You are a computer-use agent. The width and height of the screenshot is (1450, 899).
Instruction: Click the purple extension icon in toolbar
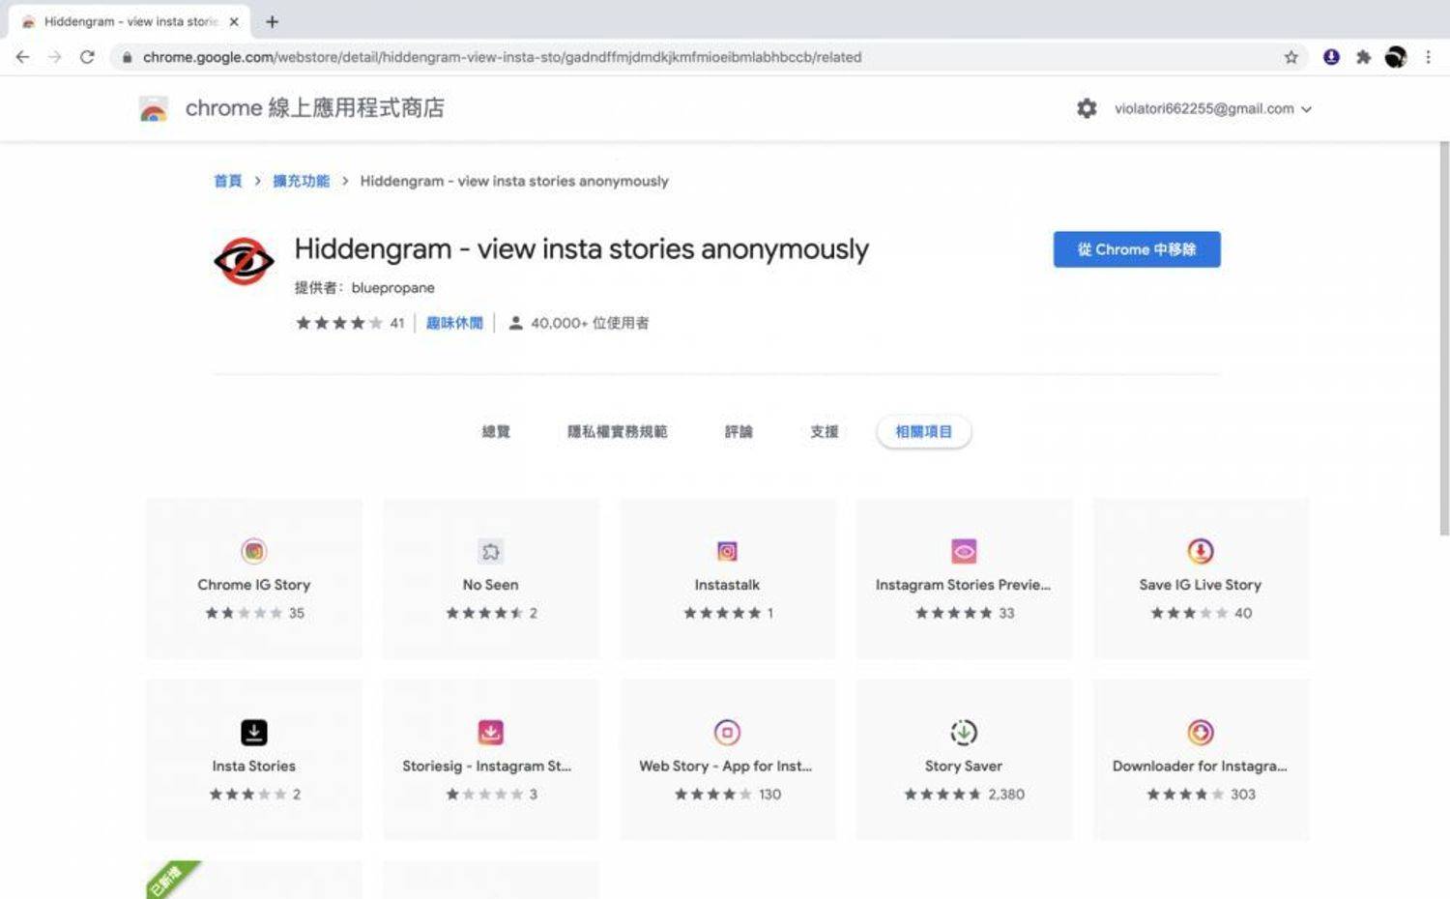tap(1331, 57)
